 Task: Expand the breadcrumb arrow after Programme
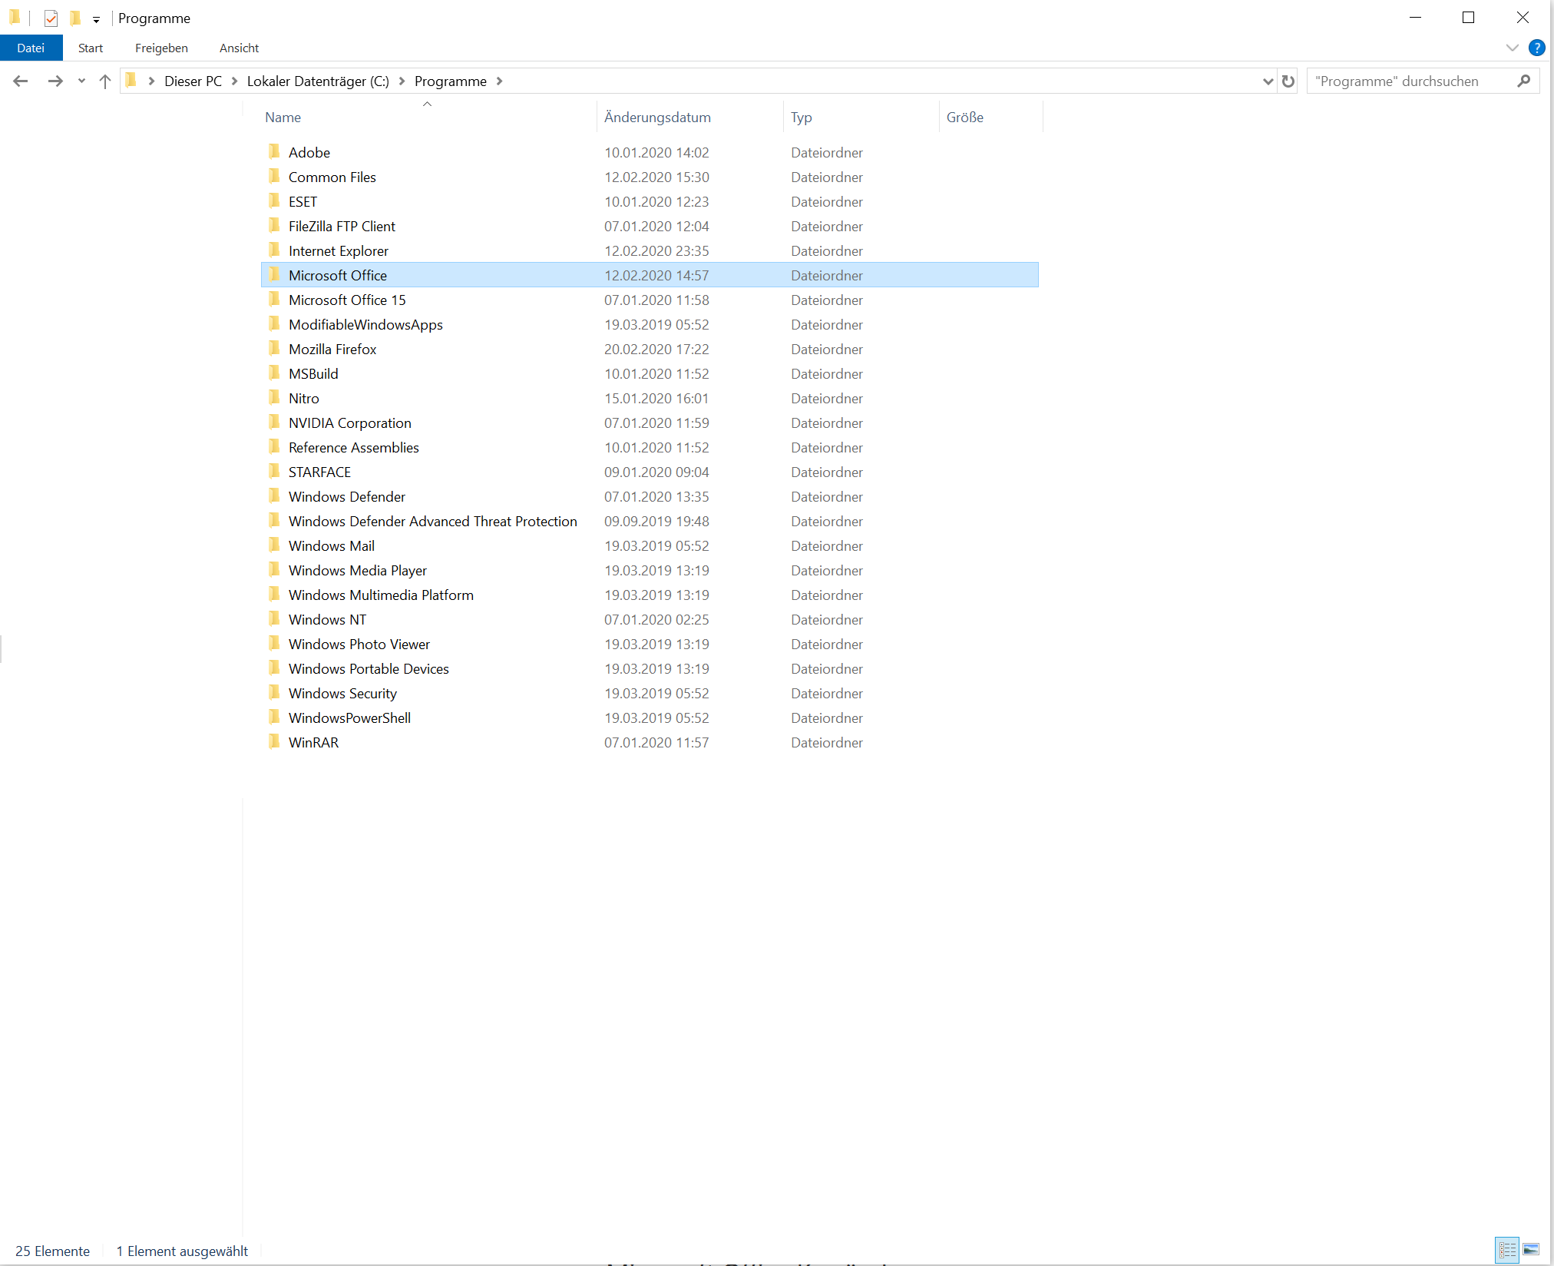(500, 81)
